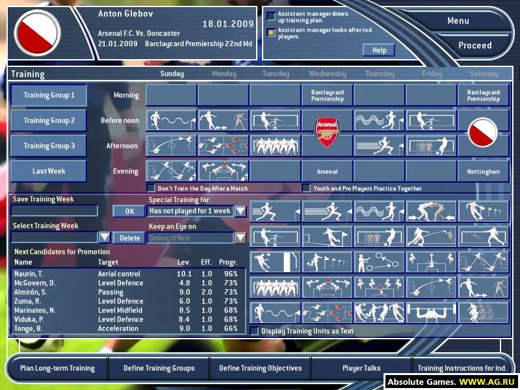
Task: Focus the Save Training Week name field
Action: click(x=55, y=211)
